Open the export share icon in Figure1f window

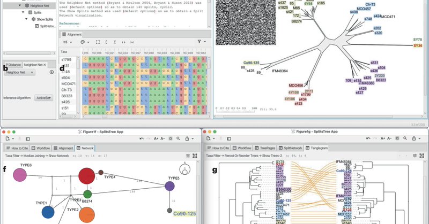click(x=187, y=138)
